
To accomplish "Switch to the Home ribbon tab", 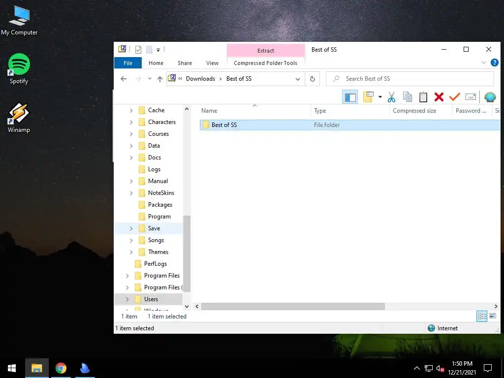I will click(x=156, y=63).
